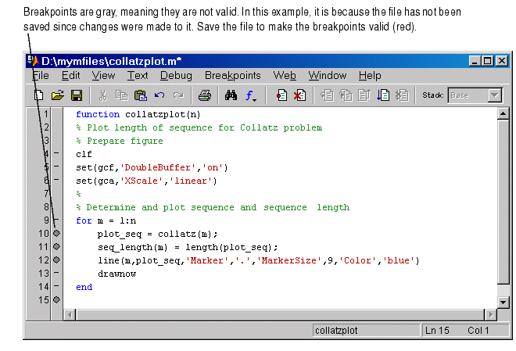Click the Paste clipboard icon
The width and height of the screenshot is (516, 351).
click(141, 95)
